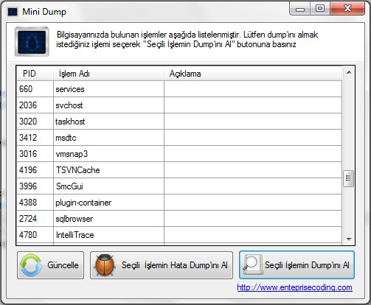Click the beetle bug icon

click(105, 265)
